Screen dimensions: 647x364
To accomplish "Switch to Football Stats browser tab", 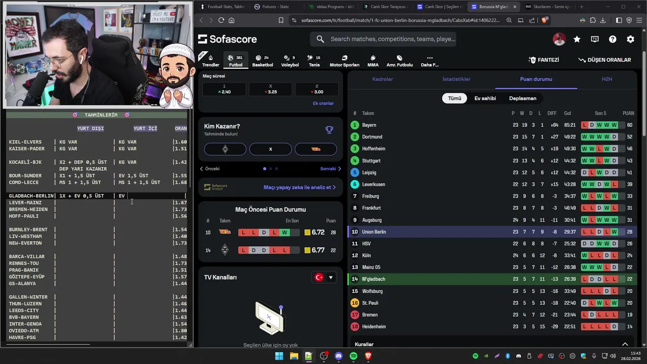I will click(223, 7).
